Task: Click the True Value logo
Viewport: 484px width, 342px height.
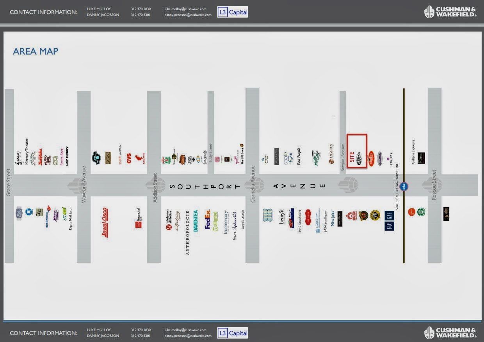Action: pyautogui.click(x=40, y=157)
